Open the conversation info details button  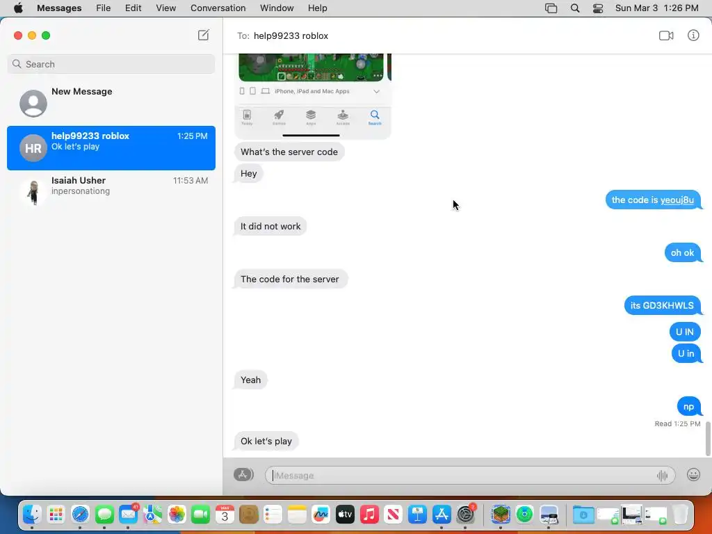coord(693,35)
